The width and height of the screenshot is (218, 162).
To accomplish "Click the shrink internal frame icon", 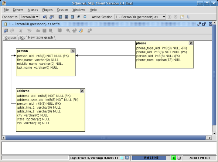I will 199,24.
